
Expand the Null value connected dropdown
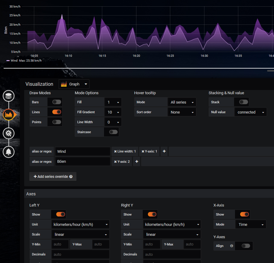click(250, 112)
